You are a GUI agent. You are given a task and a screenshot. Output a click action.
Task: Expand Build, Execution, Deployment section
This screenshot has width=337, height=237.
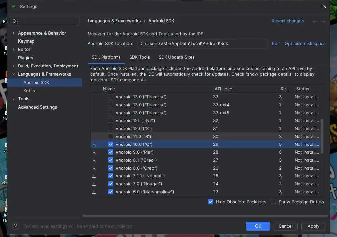[x=14, y=66]
